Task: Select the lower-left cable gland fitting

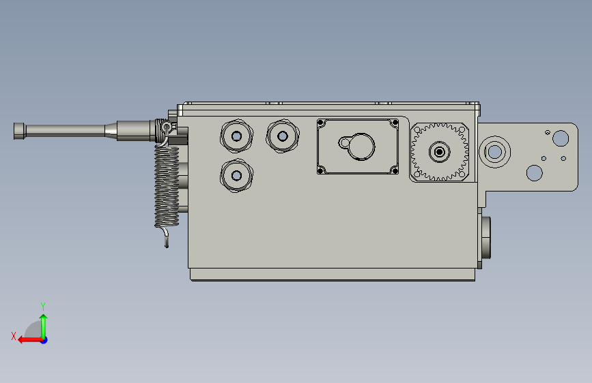Action: [237, 176]
